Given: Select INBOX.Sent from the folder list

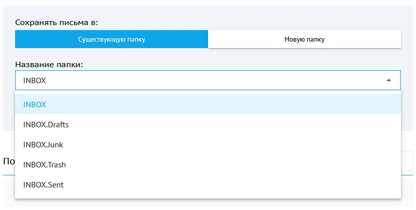Looking at the screenshot, I should point(43,185).
